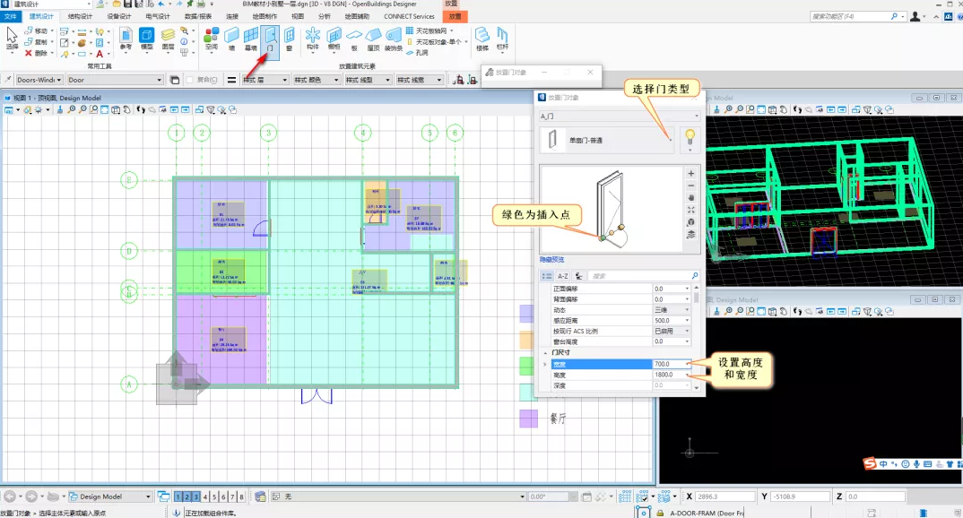Click the 移动 move tool
963x518 pixels.
click(x=36, y=30)
